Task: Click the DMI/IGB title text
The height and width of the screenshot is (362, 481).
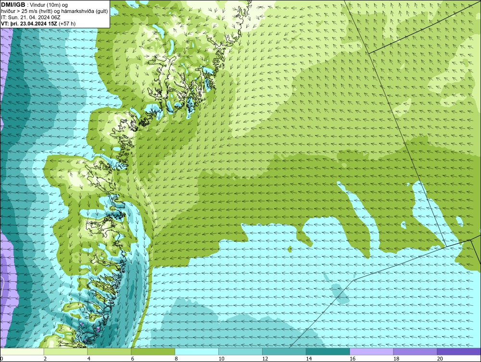Action: (x=13, y=5)
